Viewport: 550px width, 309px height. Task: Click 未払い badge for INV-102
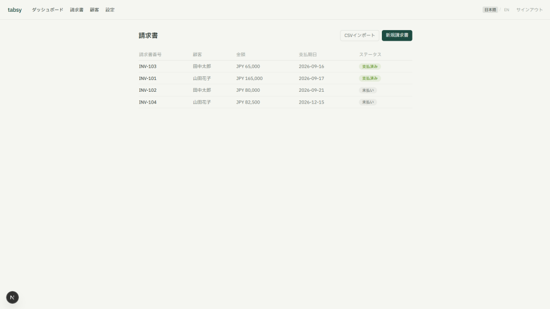(367, 90)
